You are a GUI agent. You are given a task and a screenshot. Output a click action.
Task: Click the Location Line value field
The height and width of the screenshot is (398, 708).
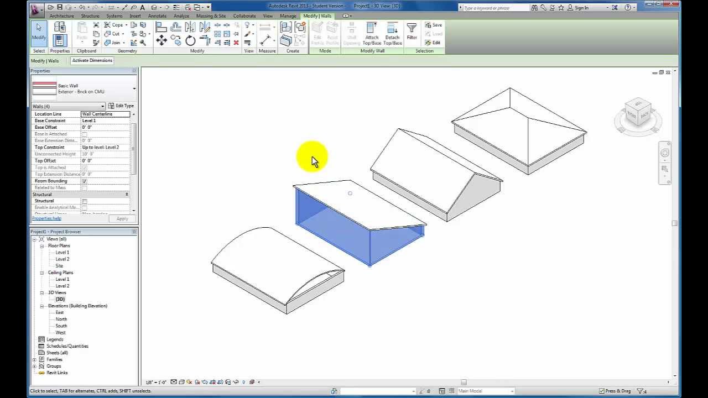105,114
